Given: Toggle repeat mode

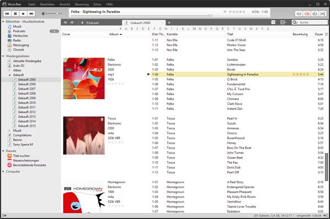Looking at the screenshot, I should pos(315,14).
